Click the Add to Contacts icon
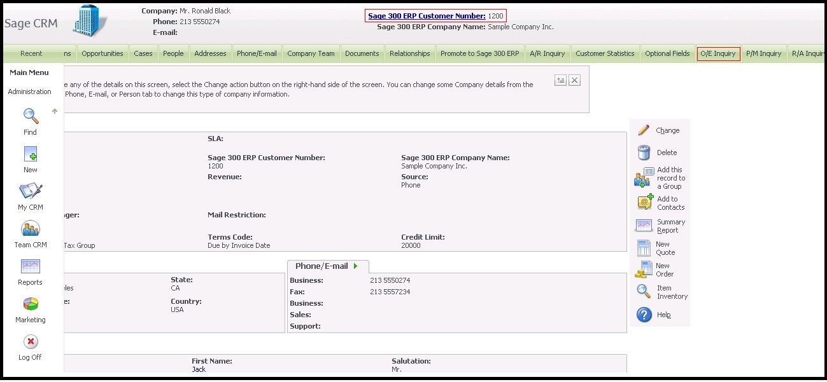This screenshot has width=827, height=382. click(646, 202)
